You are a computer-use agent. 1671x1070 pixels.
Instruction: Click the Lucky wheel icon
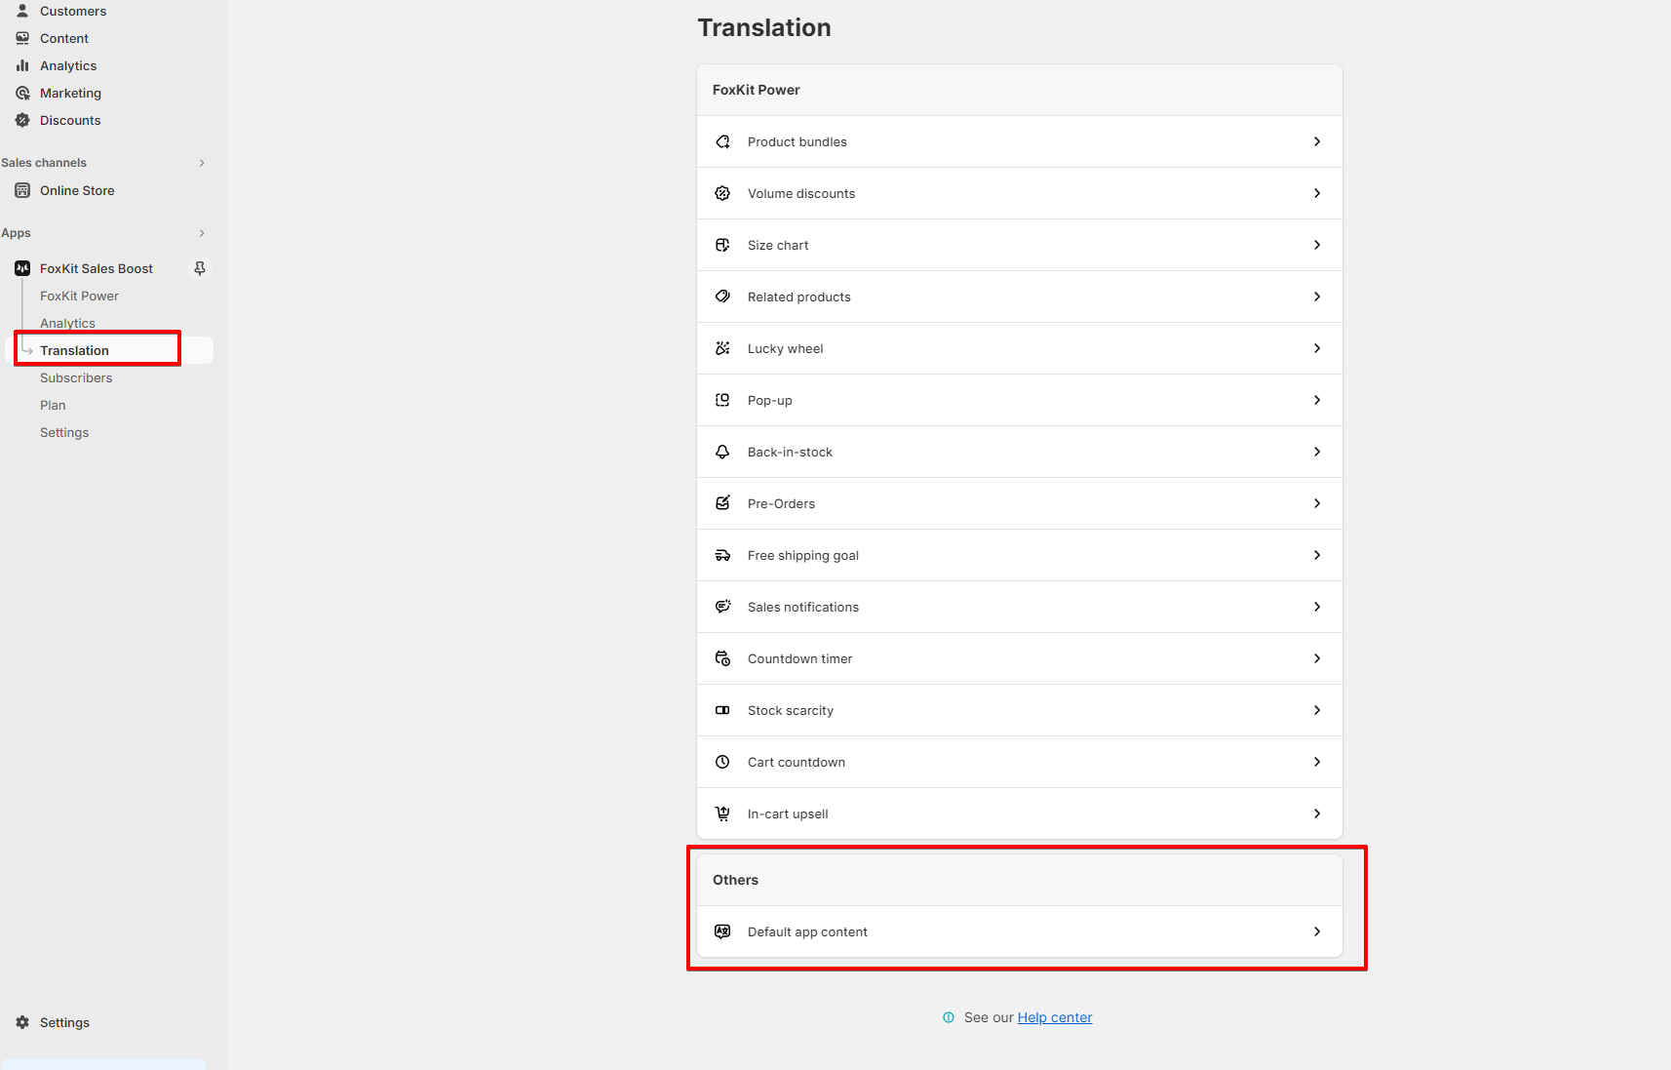[722, 348]
